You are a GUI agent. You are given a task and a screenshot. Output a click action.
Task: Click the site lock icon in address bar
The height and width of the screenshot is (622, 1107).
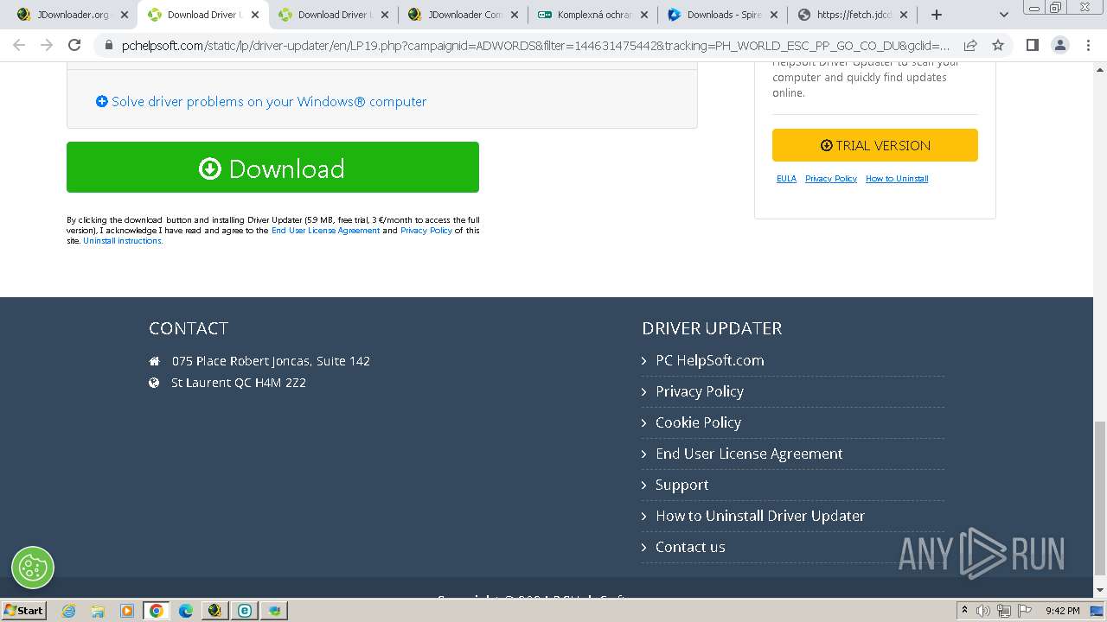pos(108,45)
